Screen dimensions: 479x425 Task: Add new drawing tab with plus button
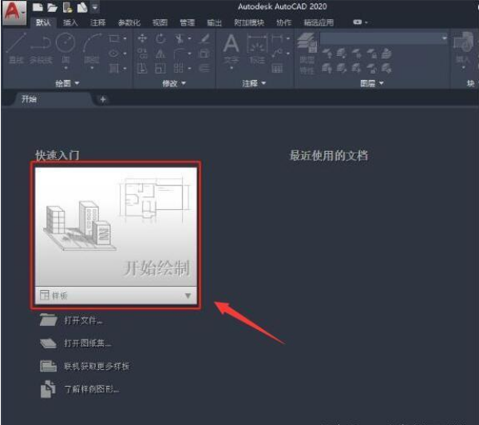click(x=103, y=99)
